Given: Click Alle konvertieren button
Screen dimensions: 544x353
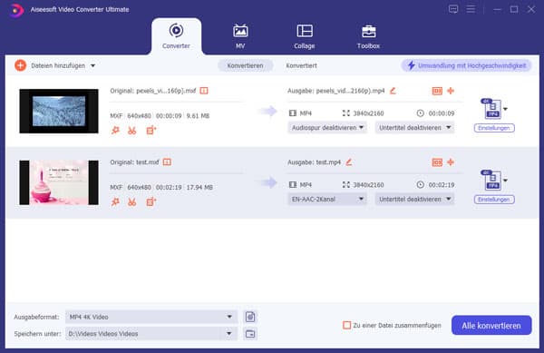Looking at the screenshot, I should point(491,326).
